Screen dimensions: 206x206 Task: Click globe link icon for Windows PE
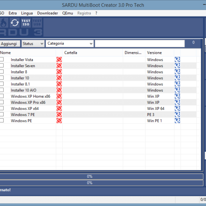[x=177, y=121]
